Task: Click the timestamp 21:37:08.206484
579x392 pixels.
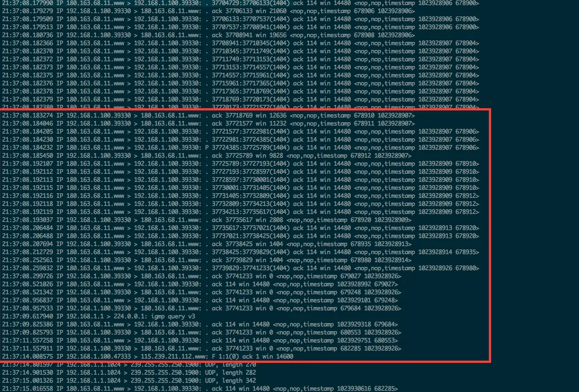Action: [x=27, y=228]
